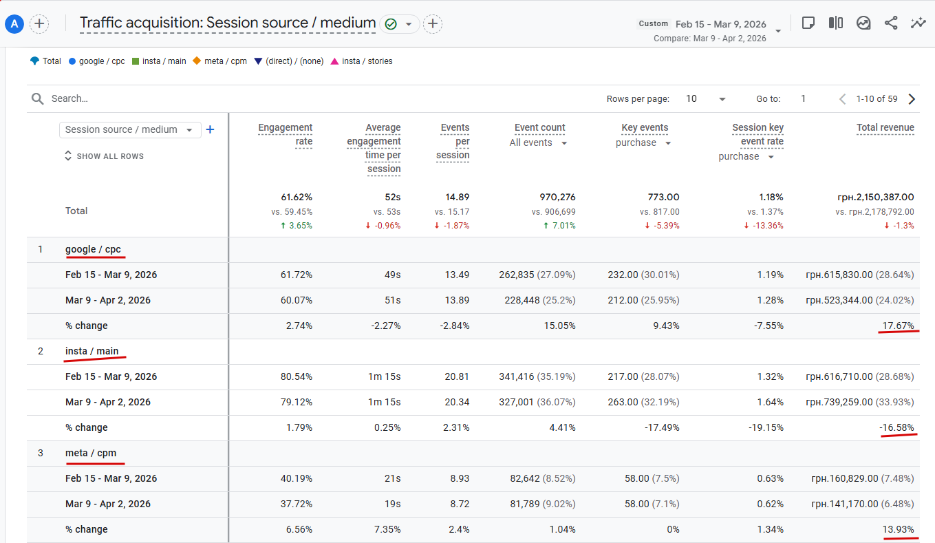Open Session source / medium dimension dropdown
The width and height of the screenshot is (935, 543).
130,129
